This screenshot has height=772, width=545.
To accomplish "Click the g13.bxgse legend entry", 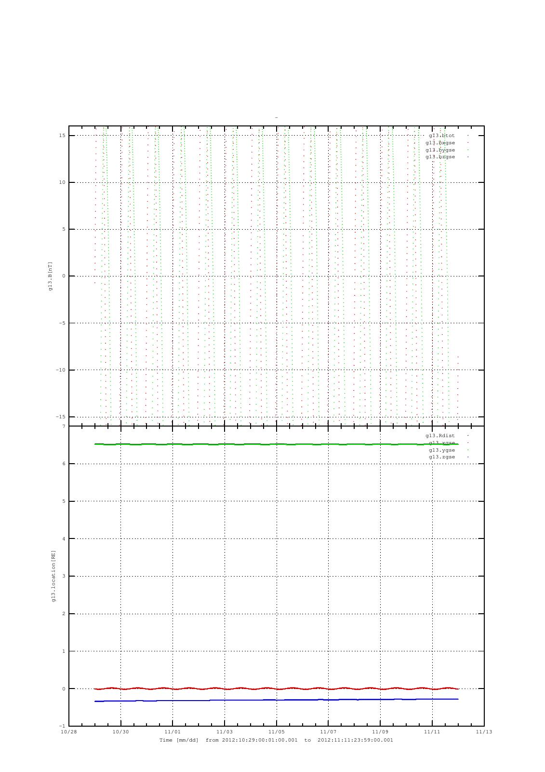I will (x=440, y=143).
